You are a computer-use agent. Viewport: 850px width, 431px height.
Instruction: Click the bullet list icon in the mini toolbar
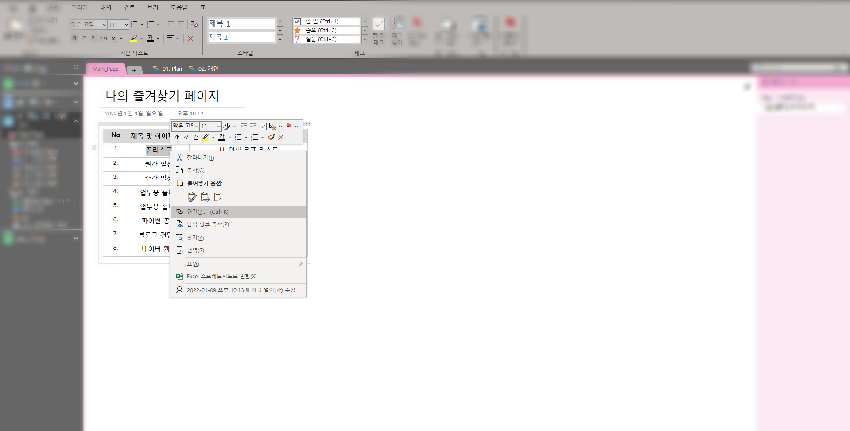pyautogui.click(x=238, y=137)
